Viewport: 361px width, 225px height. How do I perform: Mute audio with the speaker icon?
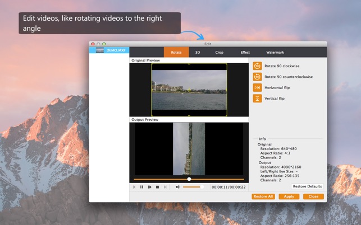point(178,187)
